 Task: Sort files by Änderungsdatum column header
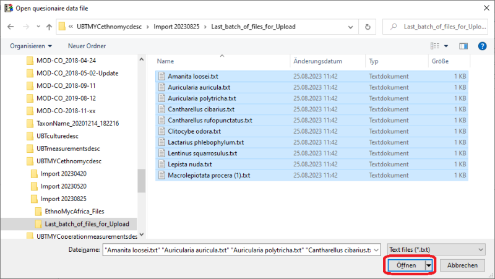coord(318,62)
